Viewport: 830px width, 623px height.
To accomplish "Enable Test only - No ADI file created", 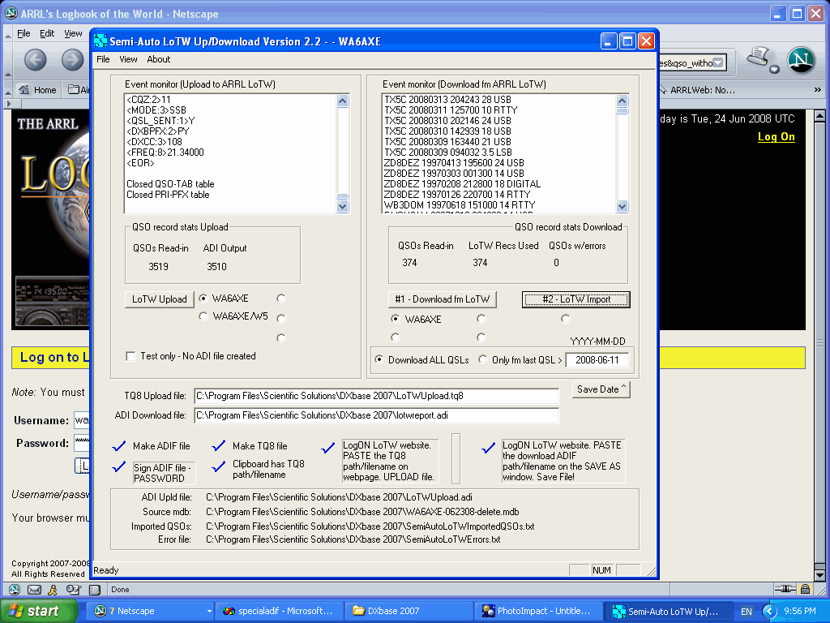I will [x=130, y=356].
